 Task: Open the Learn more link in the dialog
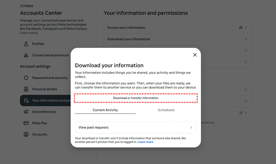[x=145, y=142]
